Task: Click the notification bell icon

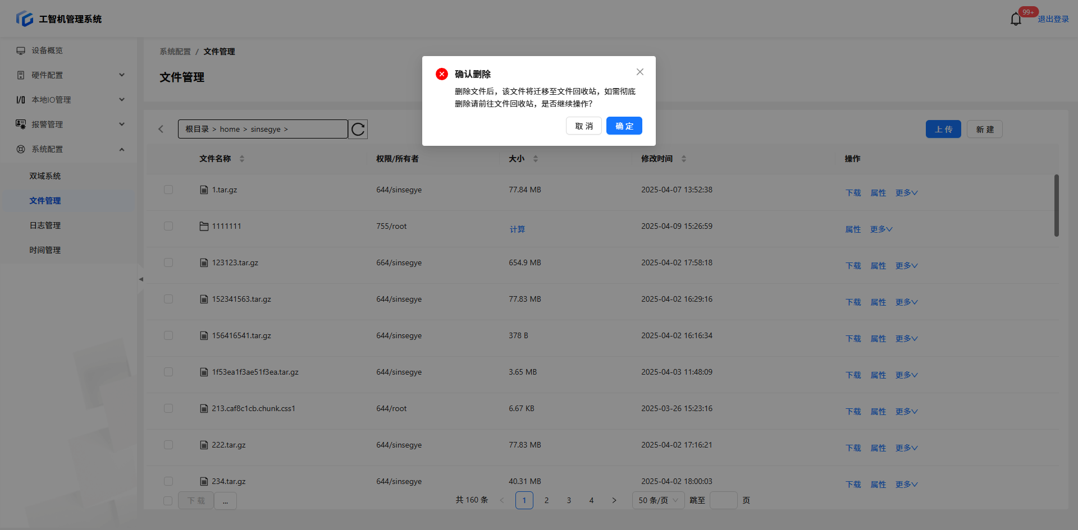Action: (x=1016, y=19)
